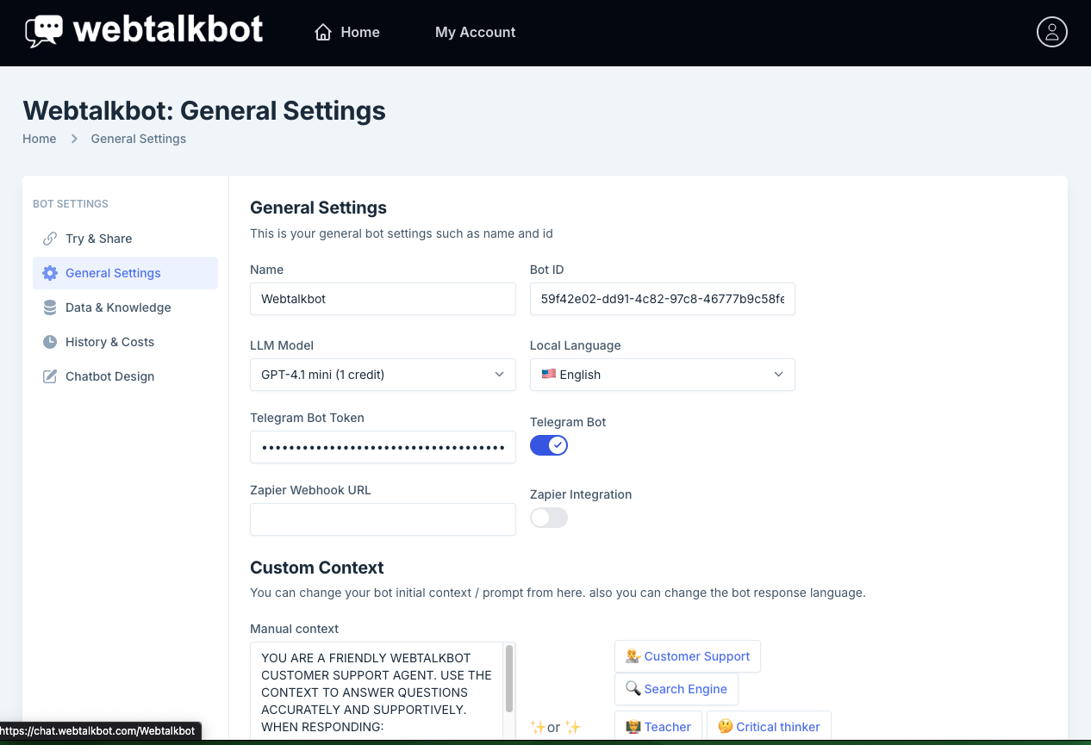Click the Telegram Bot Token field
Viewport: 1091px width, 745px height.
(x=383, y=447)
